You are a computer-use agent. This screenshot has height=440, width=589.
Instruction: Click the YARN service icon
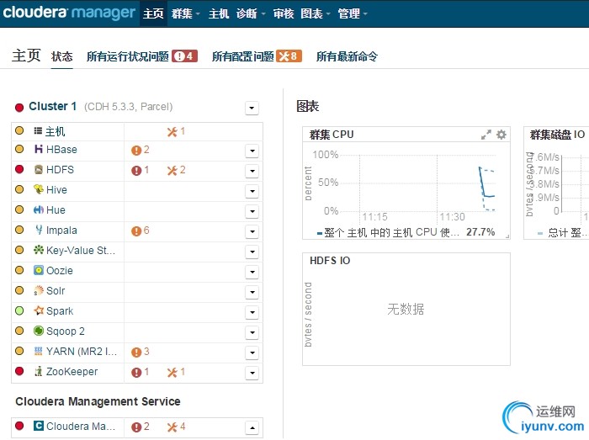[x=39, y=351]
